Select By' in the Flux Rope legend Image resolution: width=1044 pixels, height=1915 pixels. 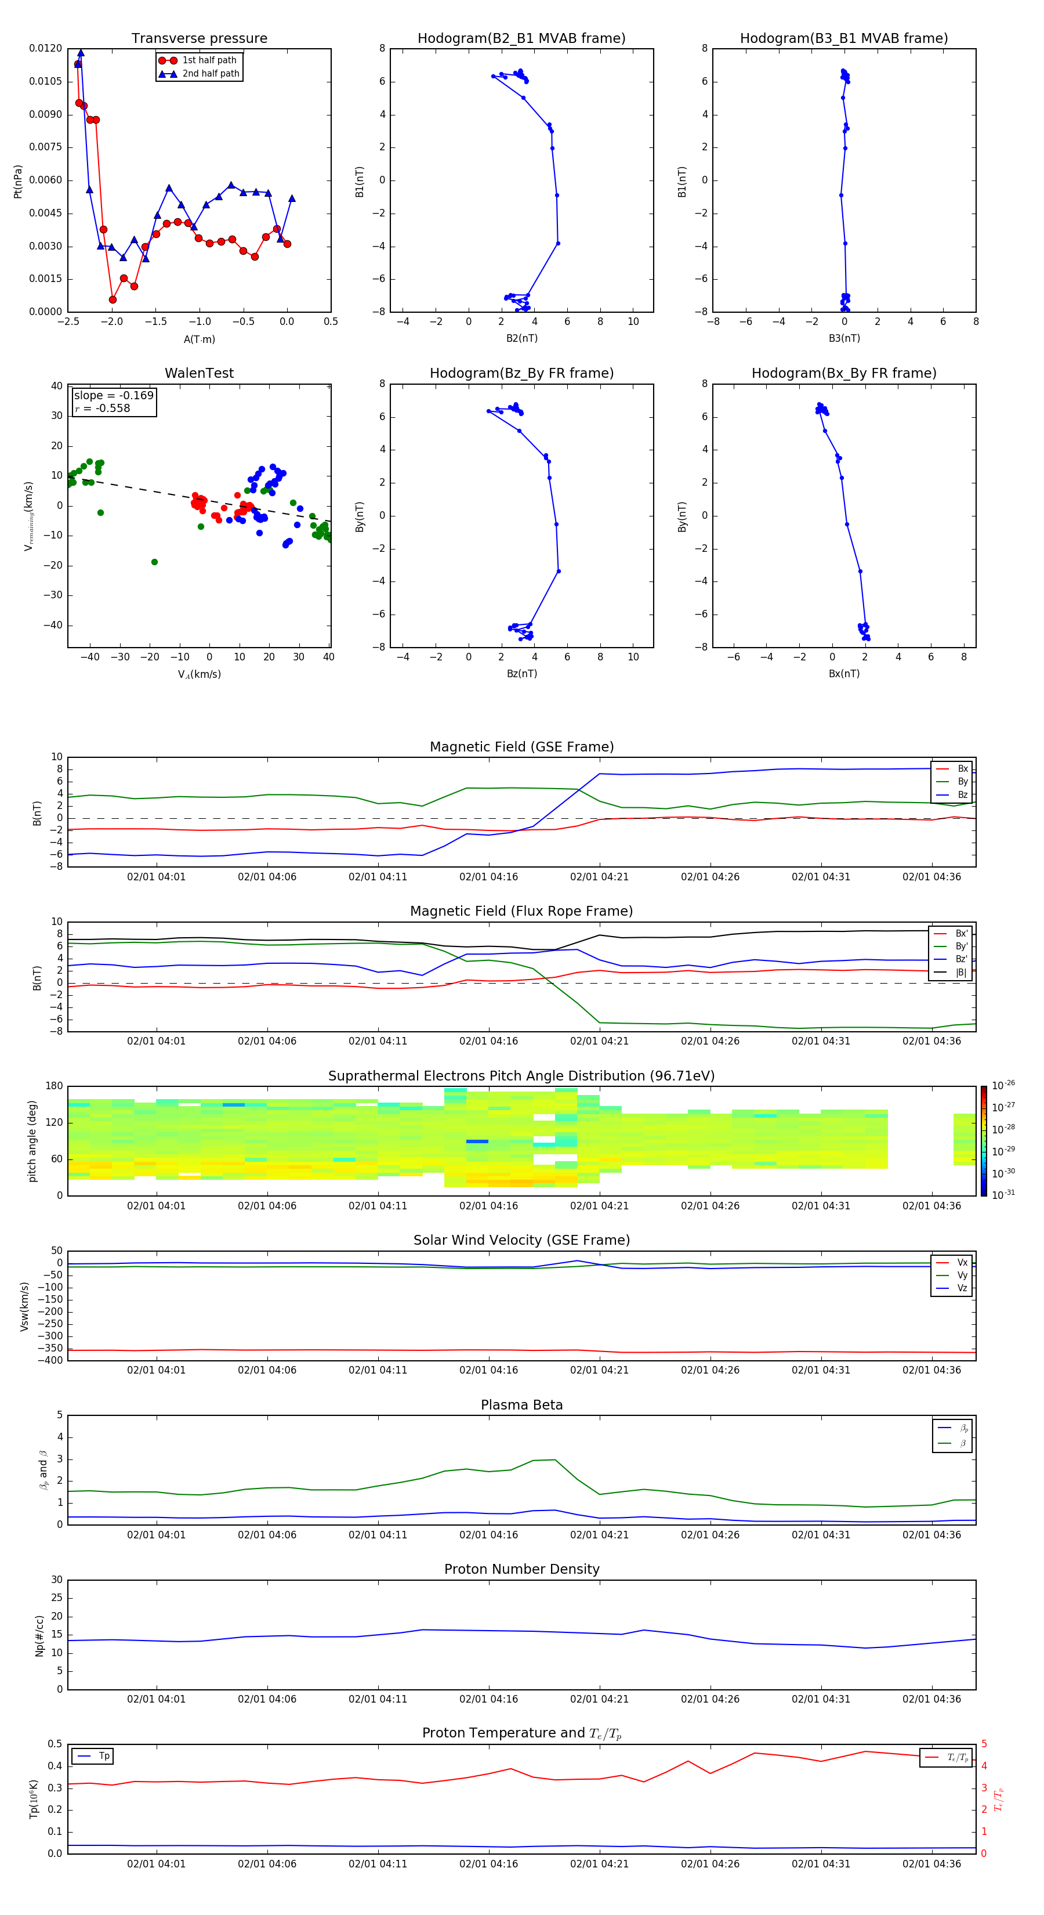(x=951, y=946)
